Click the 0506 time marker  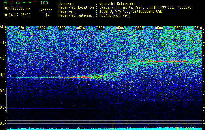click(120, 28)
